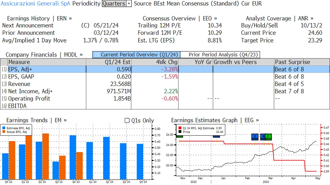The image size is (330, 185).
Task: Click blue Estimate EPS, Adj legend swatch
Action: tap(4, 128)
